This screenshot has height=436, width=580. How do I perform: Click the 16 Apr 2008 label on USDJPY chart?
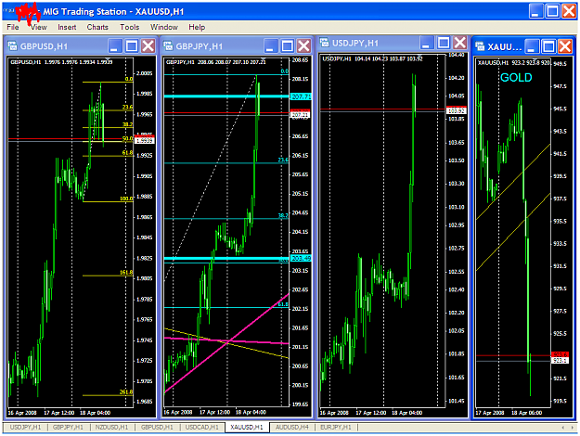334,413
